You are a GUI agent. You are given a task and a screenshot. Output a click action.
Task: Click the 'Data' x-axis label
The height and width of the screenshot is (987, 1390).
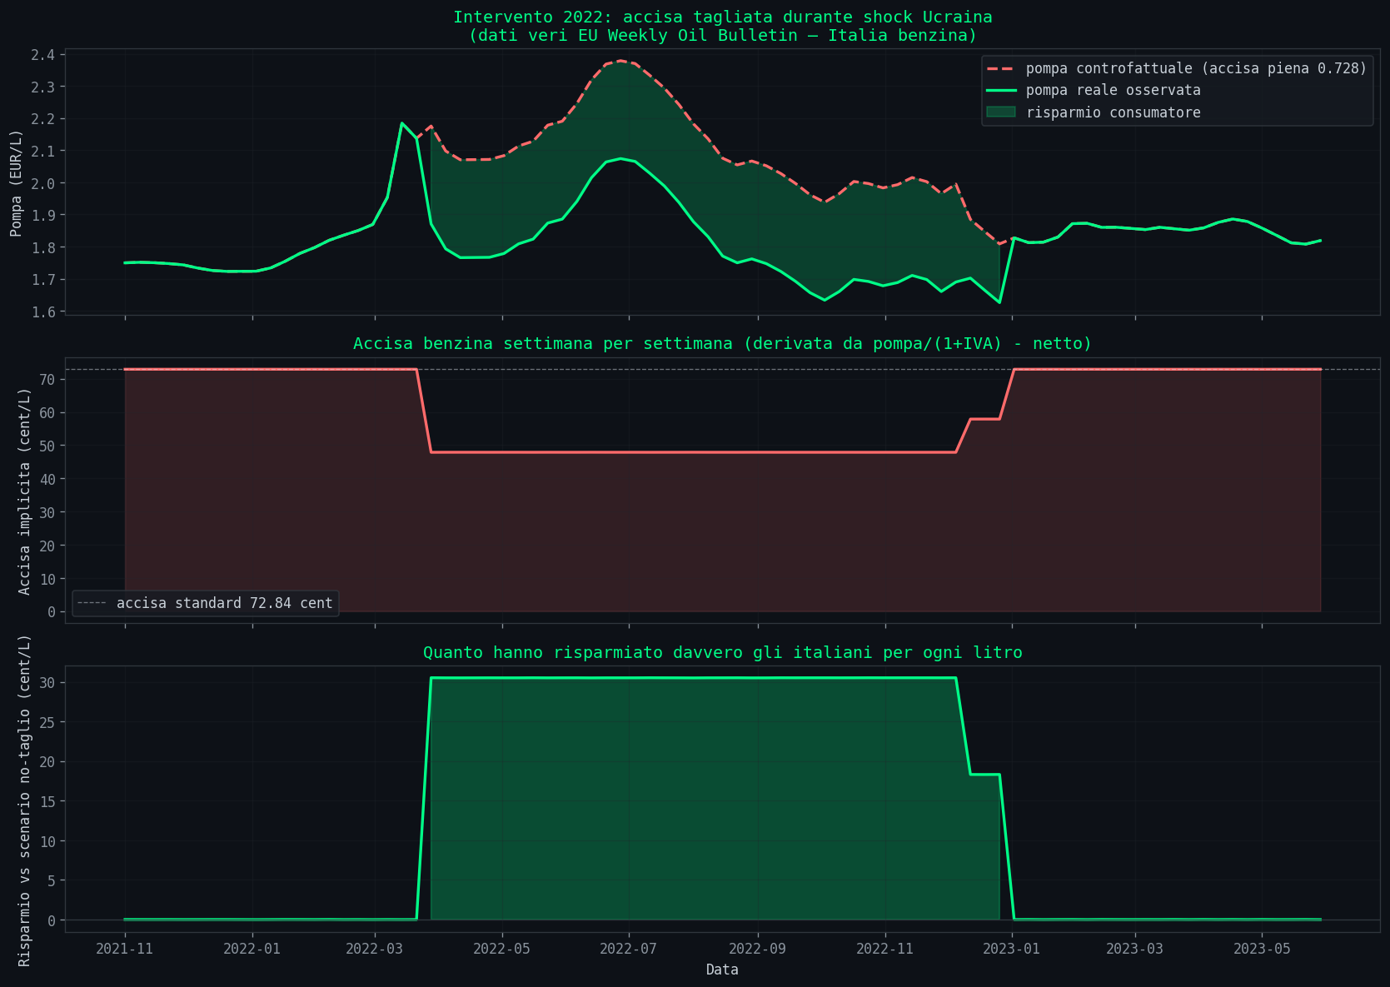722,970
